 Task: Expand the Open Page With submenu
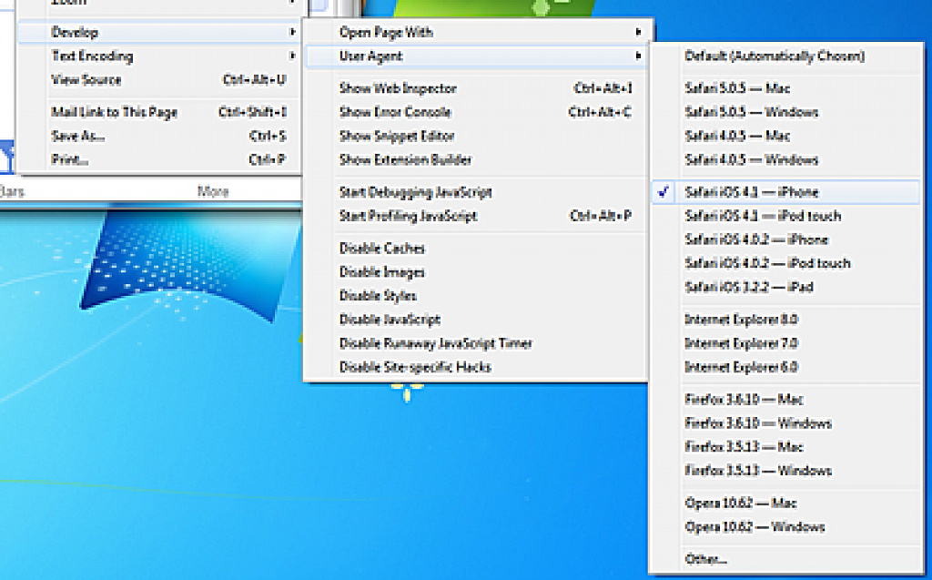(475, 32)
